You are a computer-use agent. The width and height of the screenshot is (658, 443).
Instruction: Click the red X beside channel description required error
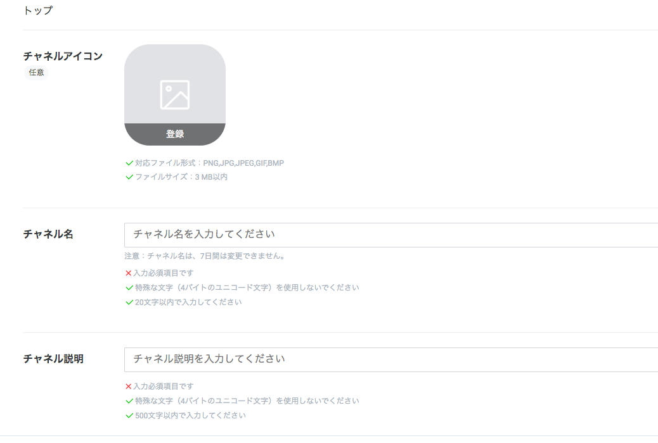pos(127,386)
